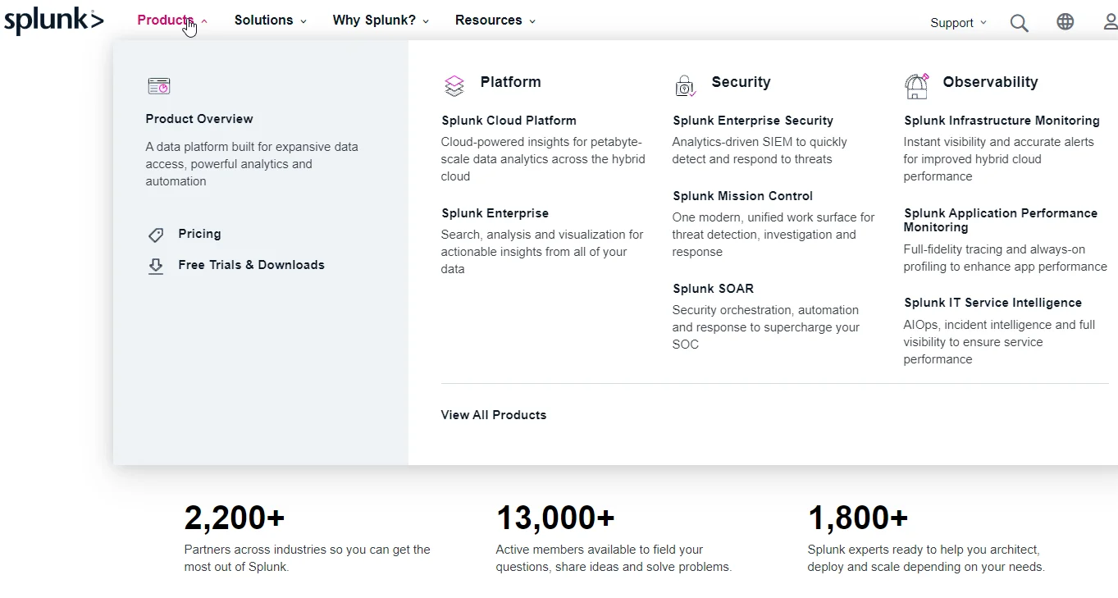Screen dimensions: 1118x598
Task: Click the Product Overview window icon
Action: pyautogui.click(x=158, y=86)
